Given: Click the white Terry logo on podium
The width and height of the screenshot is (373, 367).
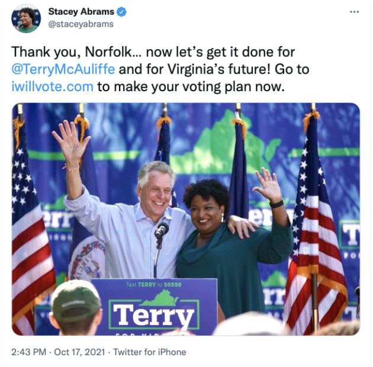Looking at the screenshot, I should 154,314.
